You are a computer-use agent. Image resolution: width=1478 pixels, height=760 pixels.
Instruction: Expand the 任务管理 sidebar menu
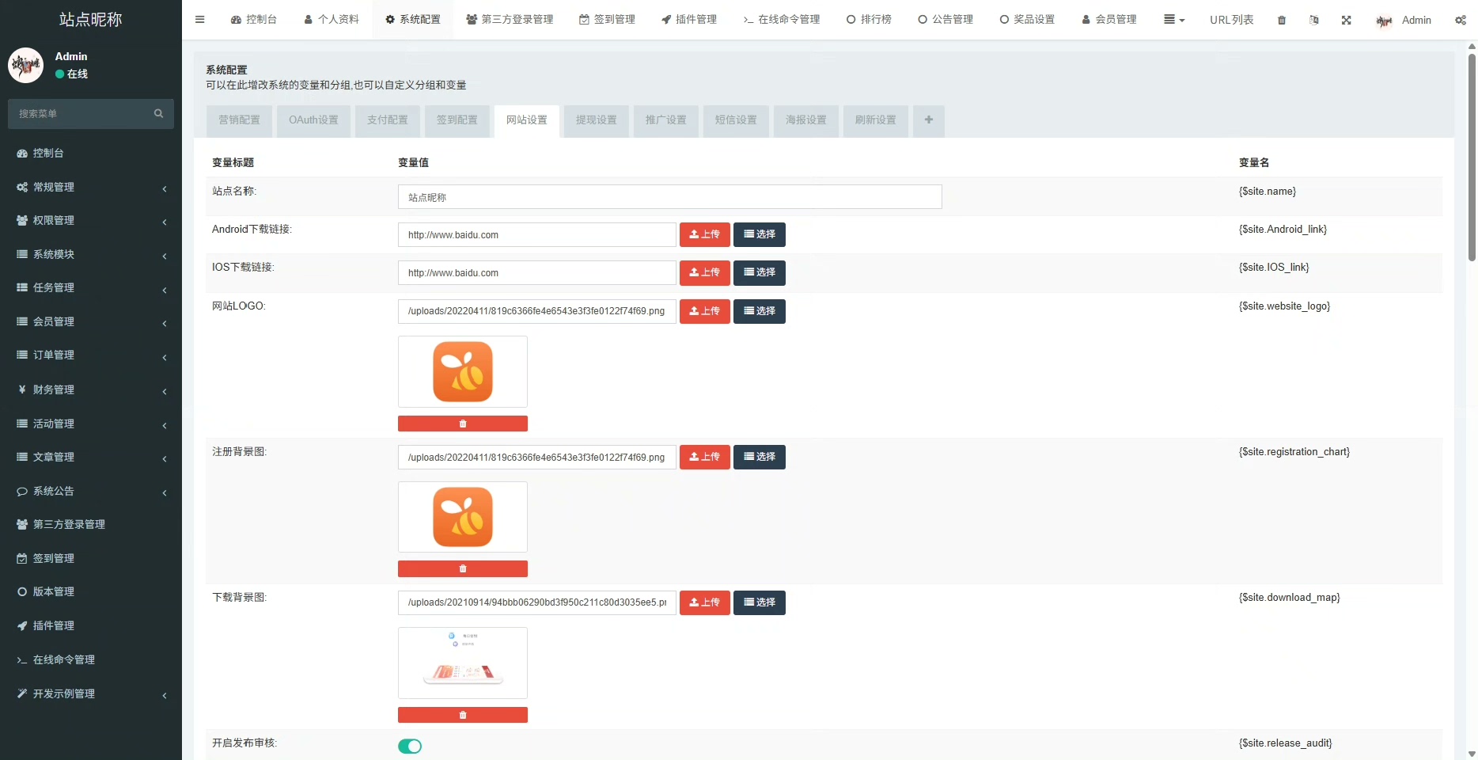click(91, 287)
